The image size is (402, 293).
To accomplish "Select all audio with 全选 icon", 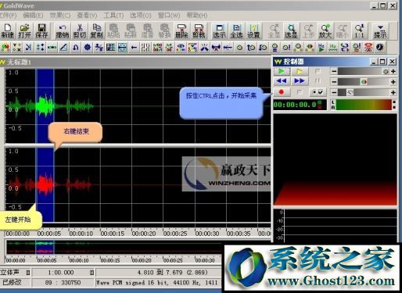I will click(x=236, y=31).
